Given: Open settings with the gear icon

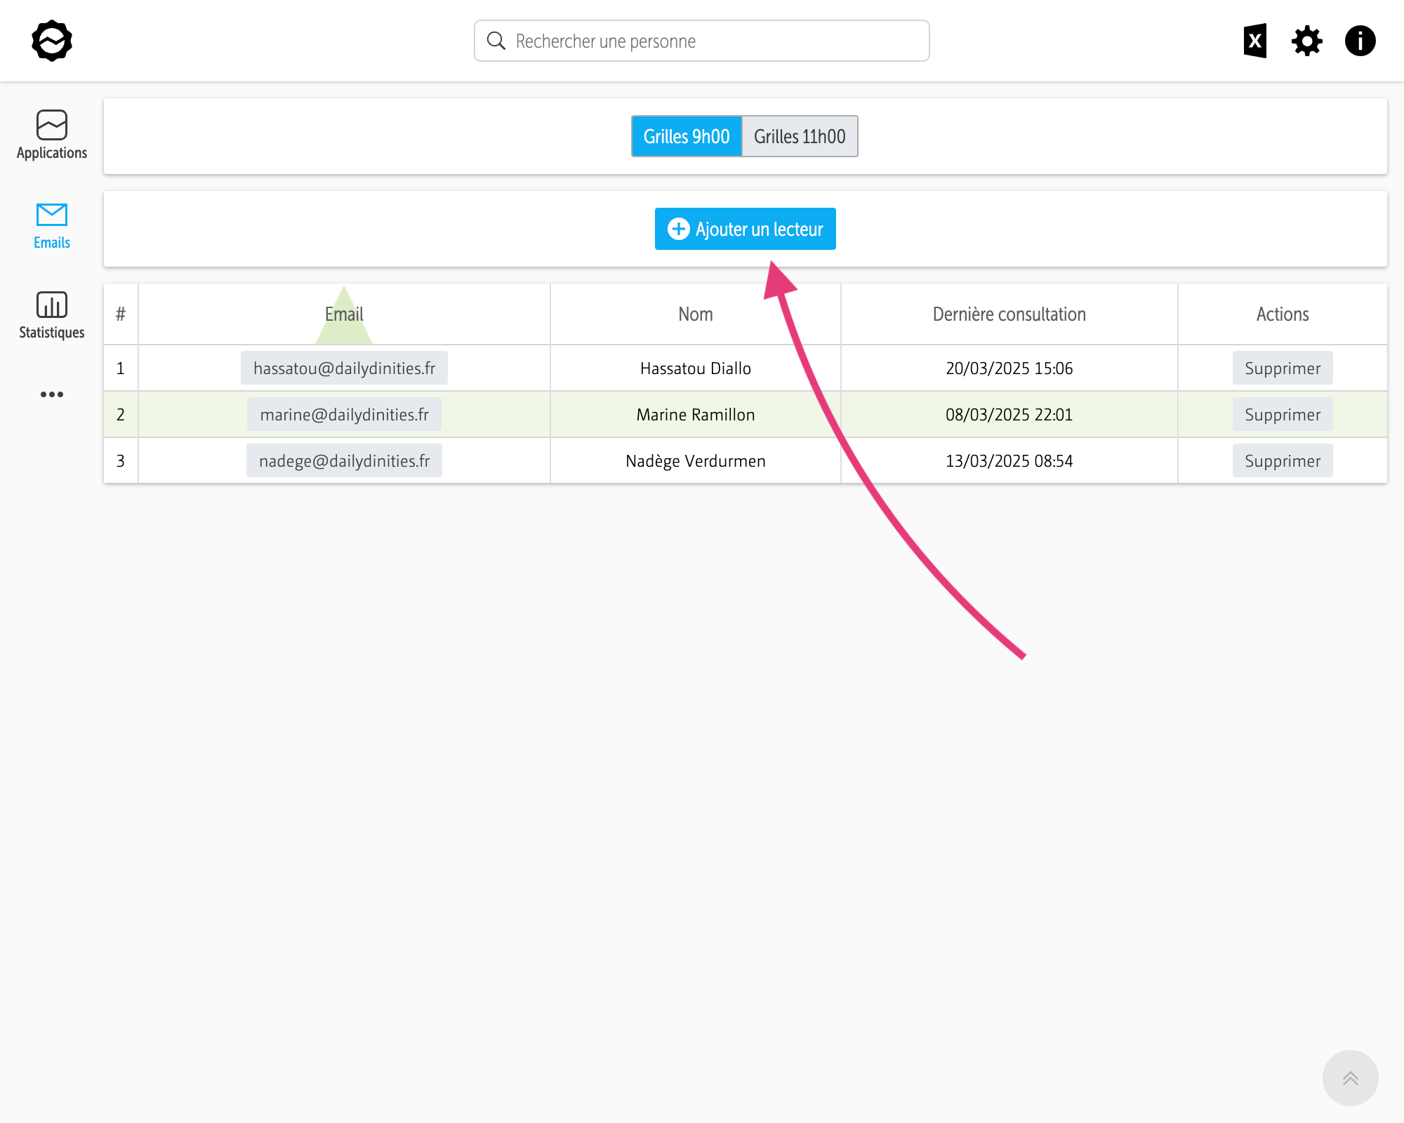Looking at the screenshot, I should 1307,41.
